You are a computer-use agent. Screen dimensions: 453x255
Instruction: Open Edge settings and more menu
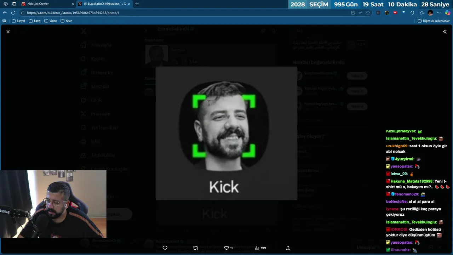[439, 12]
